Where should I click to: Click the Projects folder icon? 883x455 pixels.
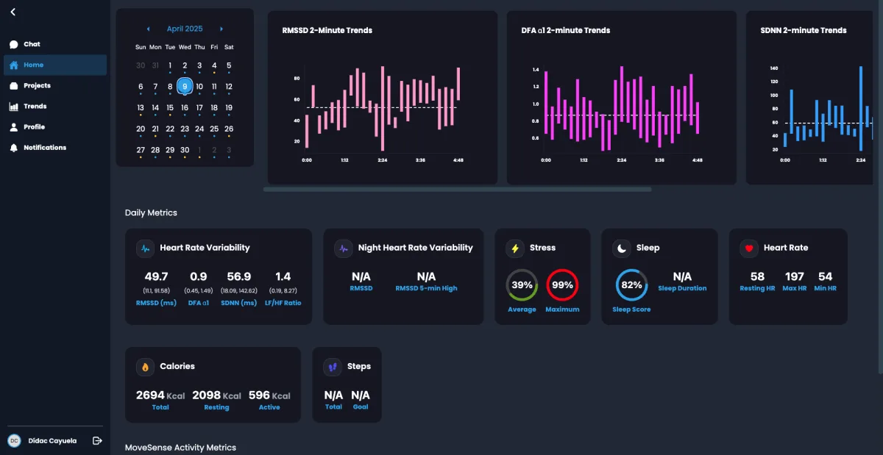tap(14, 85)
